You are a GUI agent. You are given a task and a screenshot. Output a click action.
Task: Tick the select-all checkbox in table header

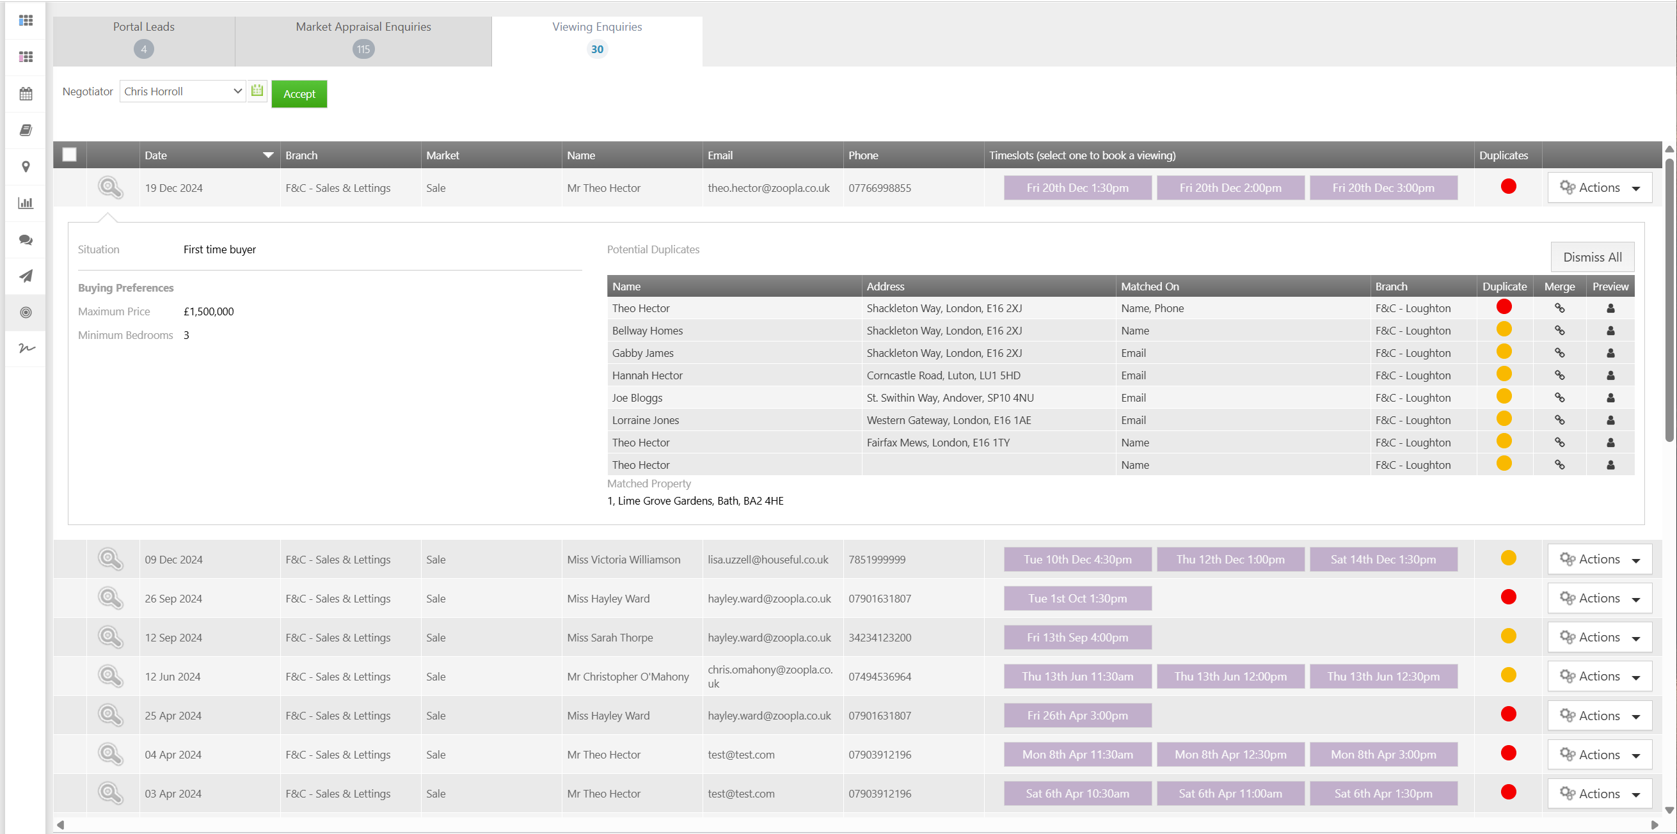[70, 155]
